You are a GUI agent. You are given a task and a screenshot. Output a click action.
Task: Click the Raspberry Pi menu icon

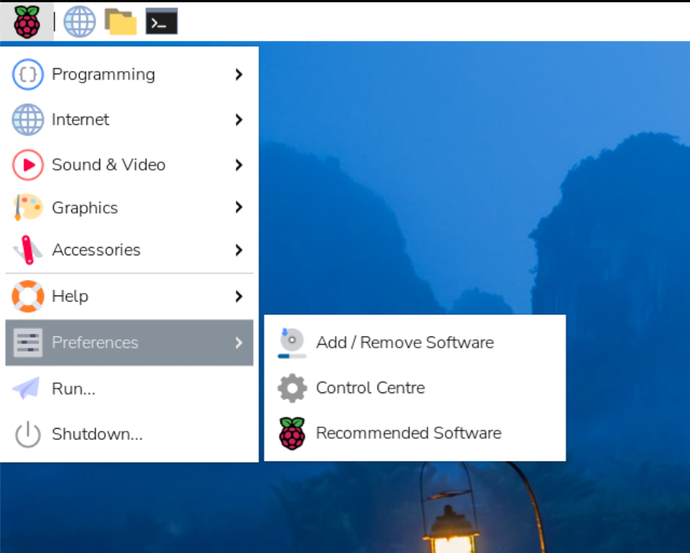tap(27, 22)
